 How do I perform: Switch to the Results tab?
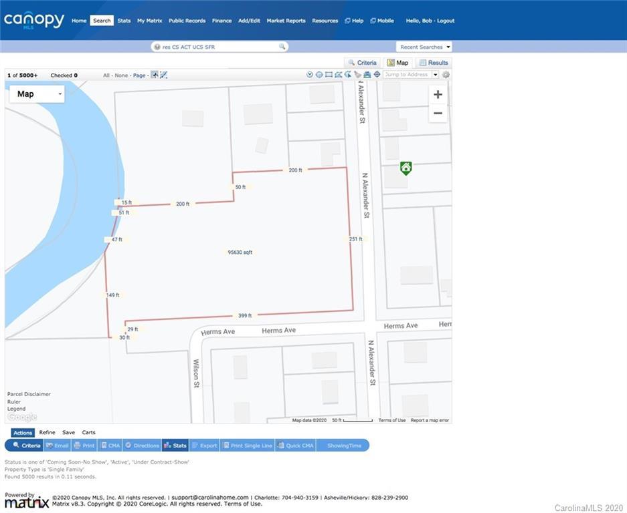pyautogui.click(x=433, y=63)
